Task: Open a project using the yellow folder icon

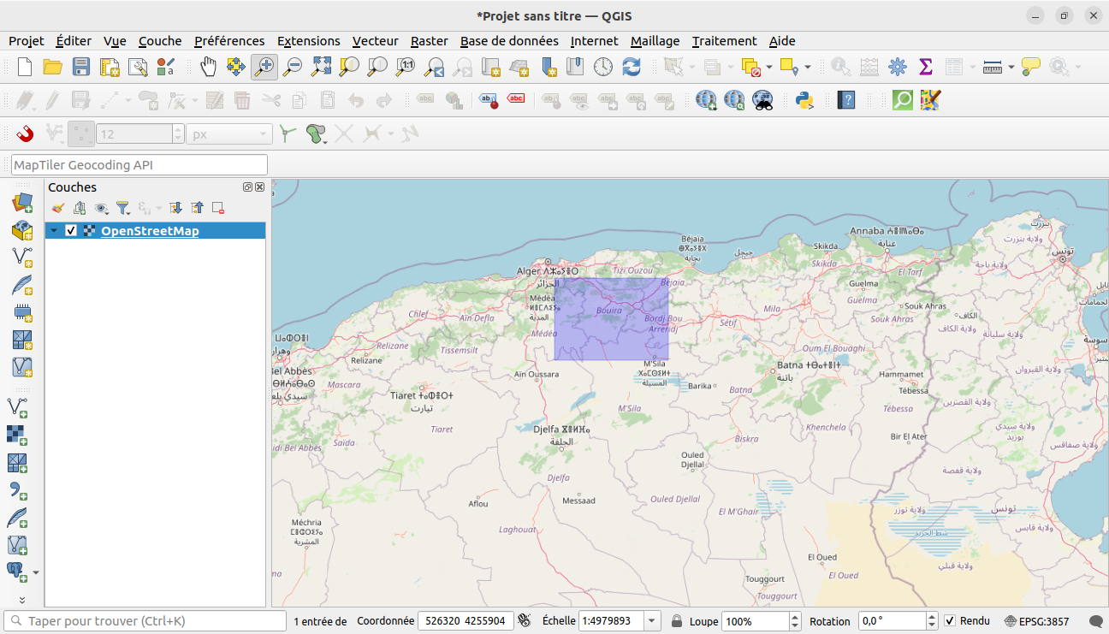Action: (x=53, y=67)
